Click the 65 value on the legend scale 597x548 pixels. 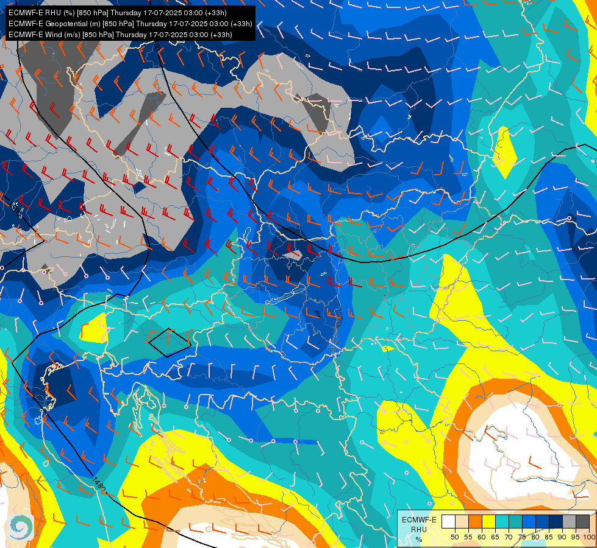pyautogui.click(x=495, y=537)
